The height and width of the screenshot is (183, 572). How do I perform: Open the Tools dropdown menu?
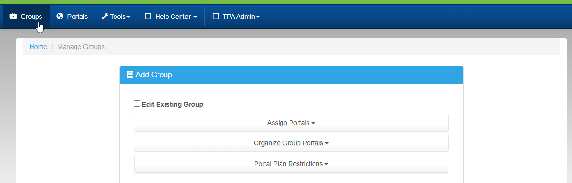coord(116,17)
